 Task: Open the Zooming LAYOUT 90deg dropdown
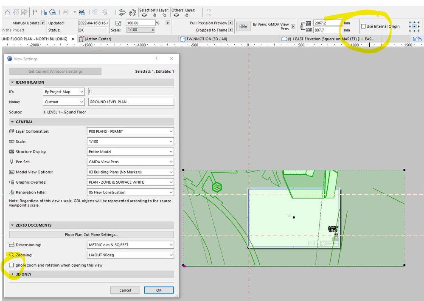click(130, 255)
